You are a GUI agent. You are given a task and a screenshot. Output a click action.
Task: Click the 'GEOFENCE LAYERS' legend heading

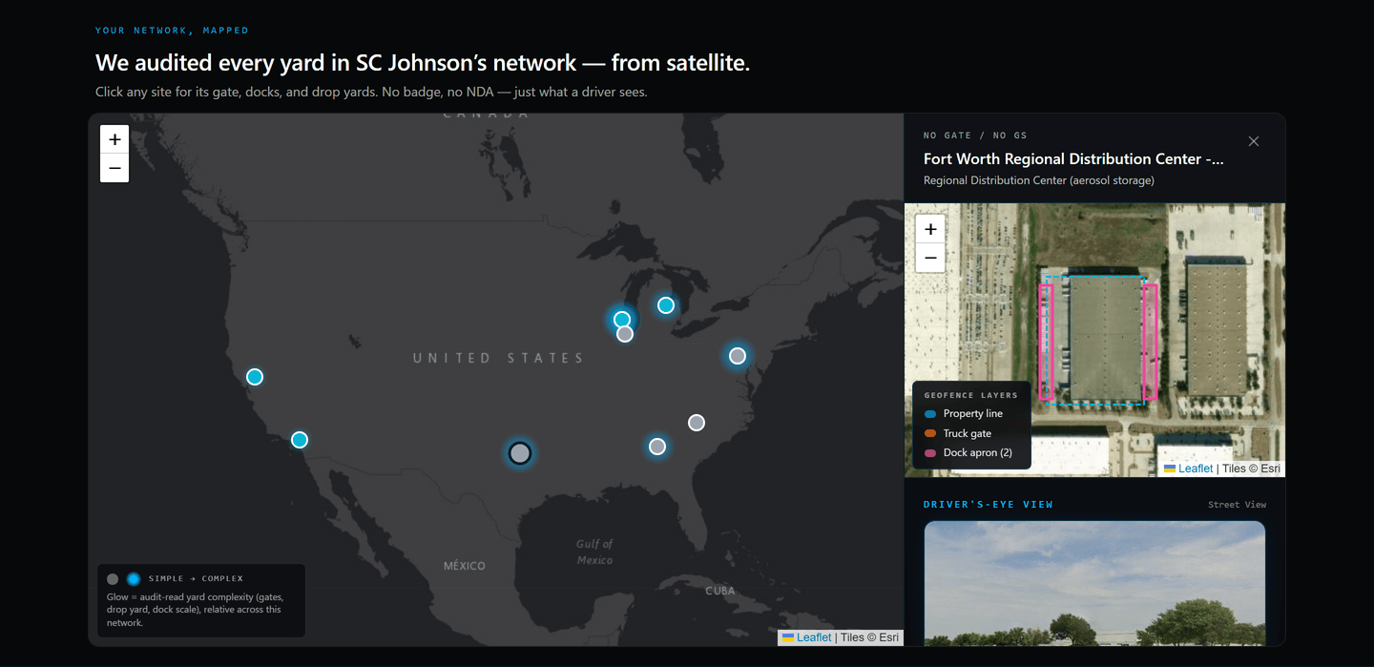(x=970, y=395)
